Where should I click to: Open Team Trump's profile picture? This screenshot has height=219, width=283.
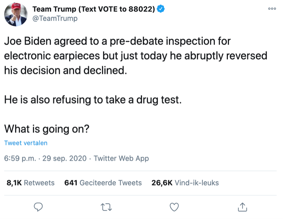tap(16, 14)
